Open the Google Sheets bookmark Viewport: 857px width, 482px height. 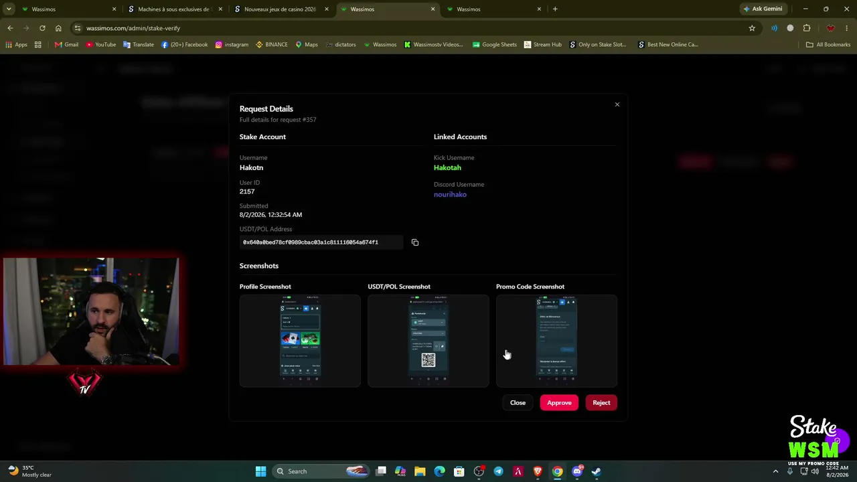494,45
